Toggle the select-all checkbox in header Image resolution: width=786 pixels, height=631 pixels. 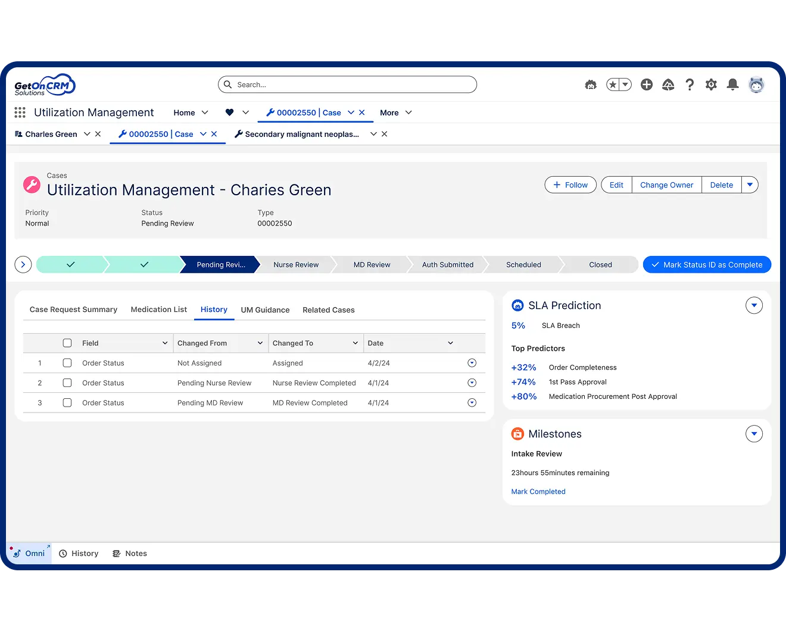point(67,343)
